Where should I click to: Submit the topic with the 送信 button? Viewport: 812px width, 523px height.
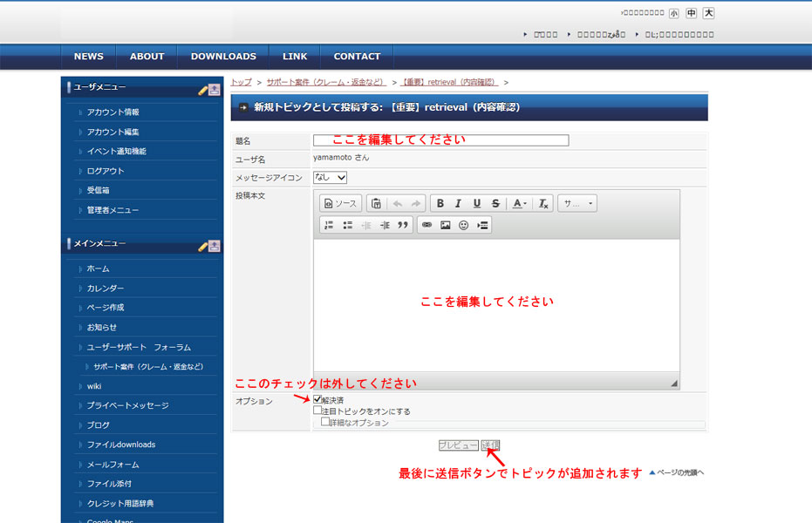[x=490, y=445]
